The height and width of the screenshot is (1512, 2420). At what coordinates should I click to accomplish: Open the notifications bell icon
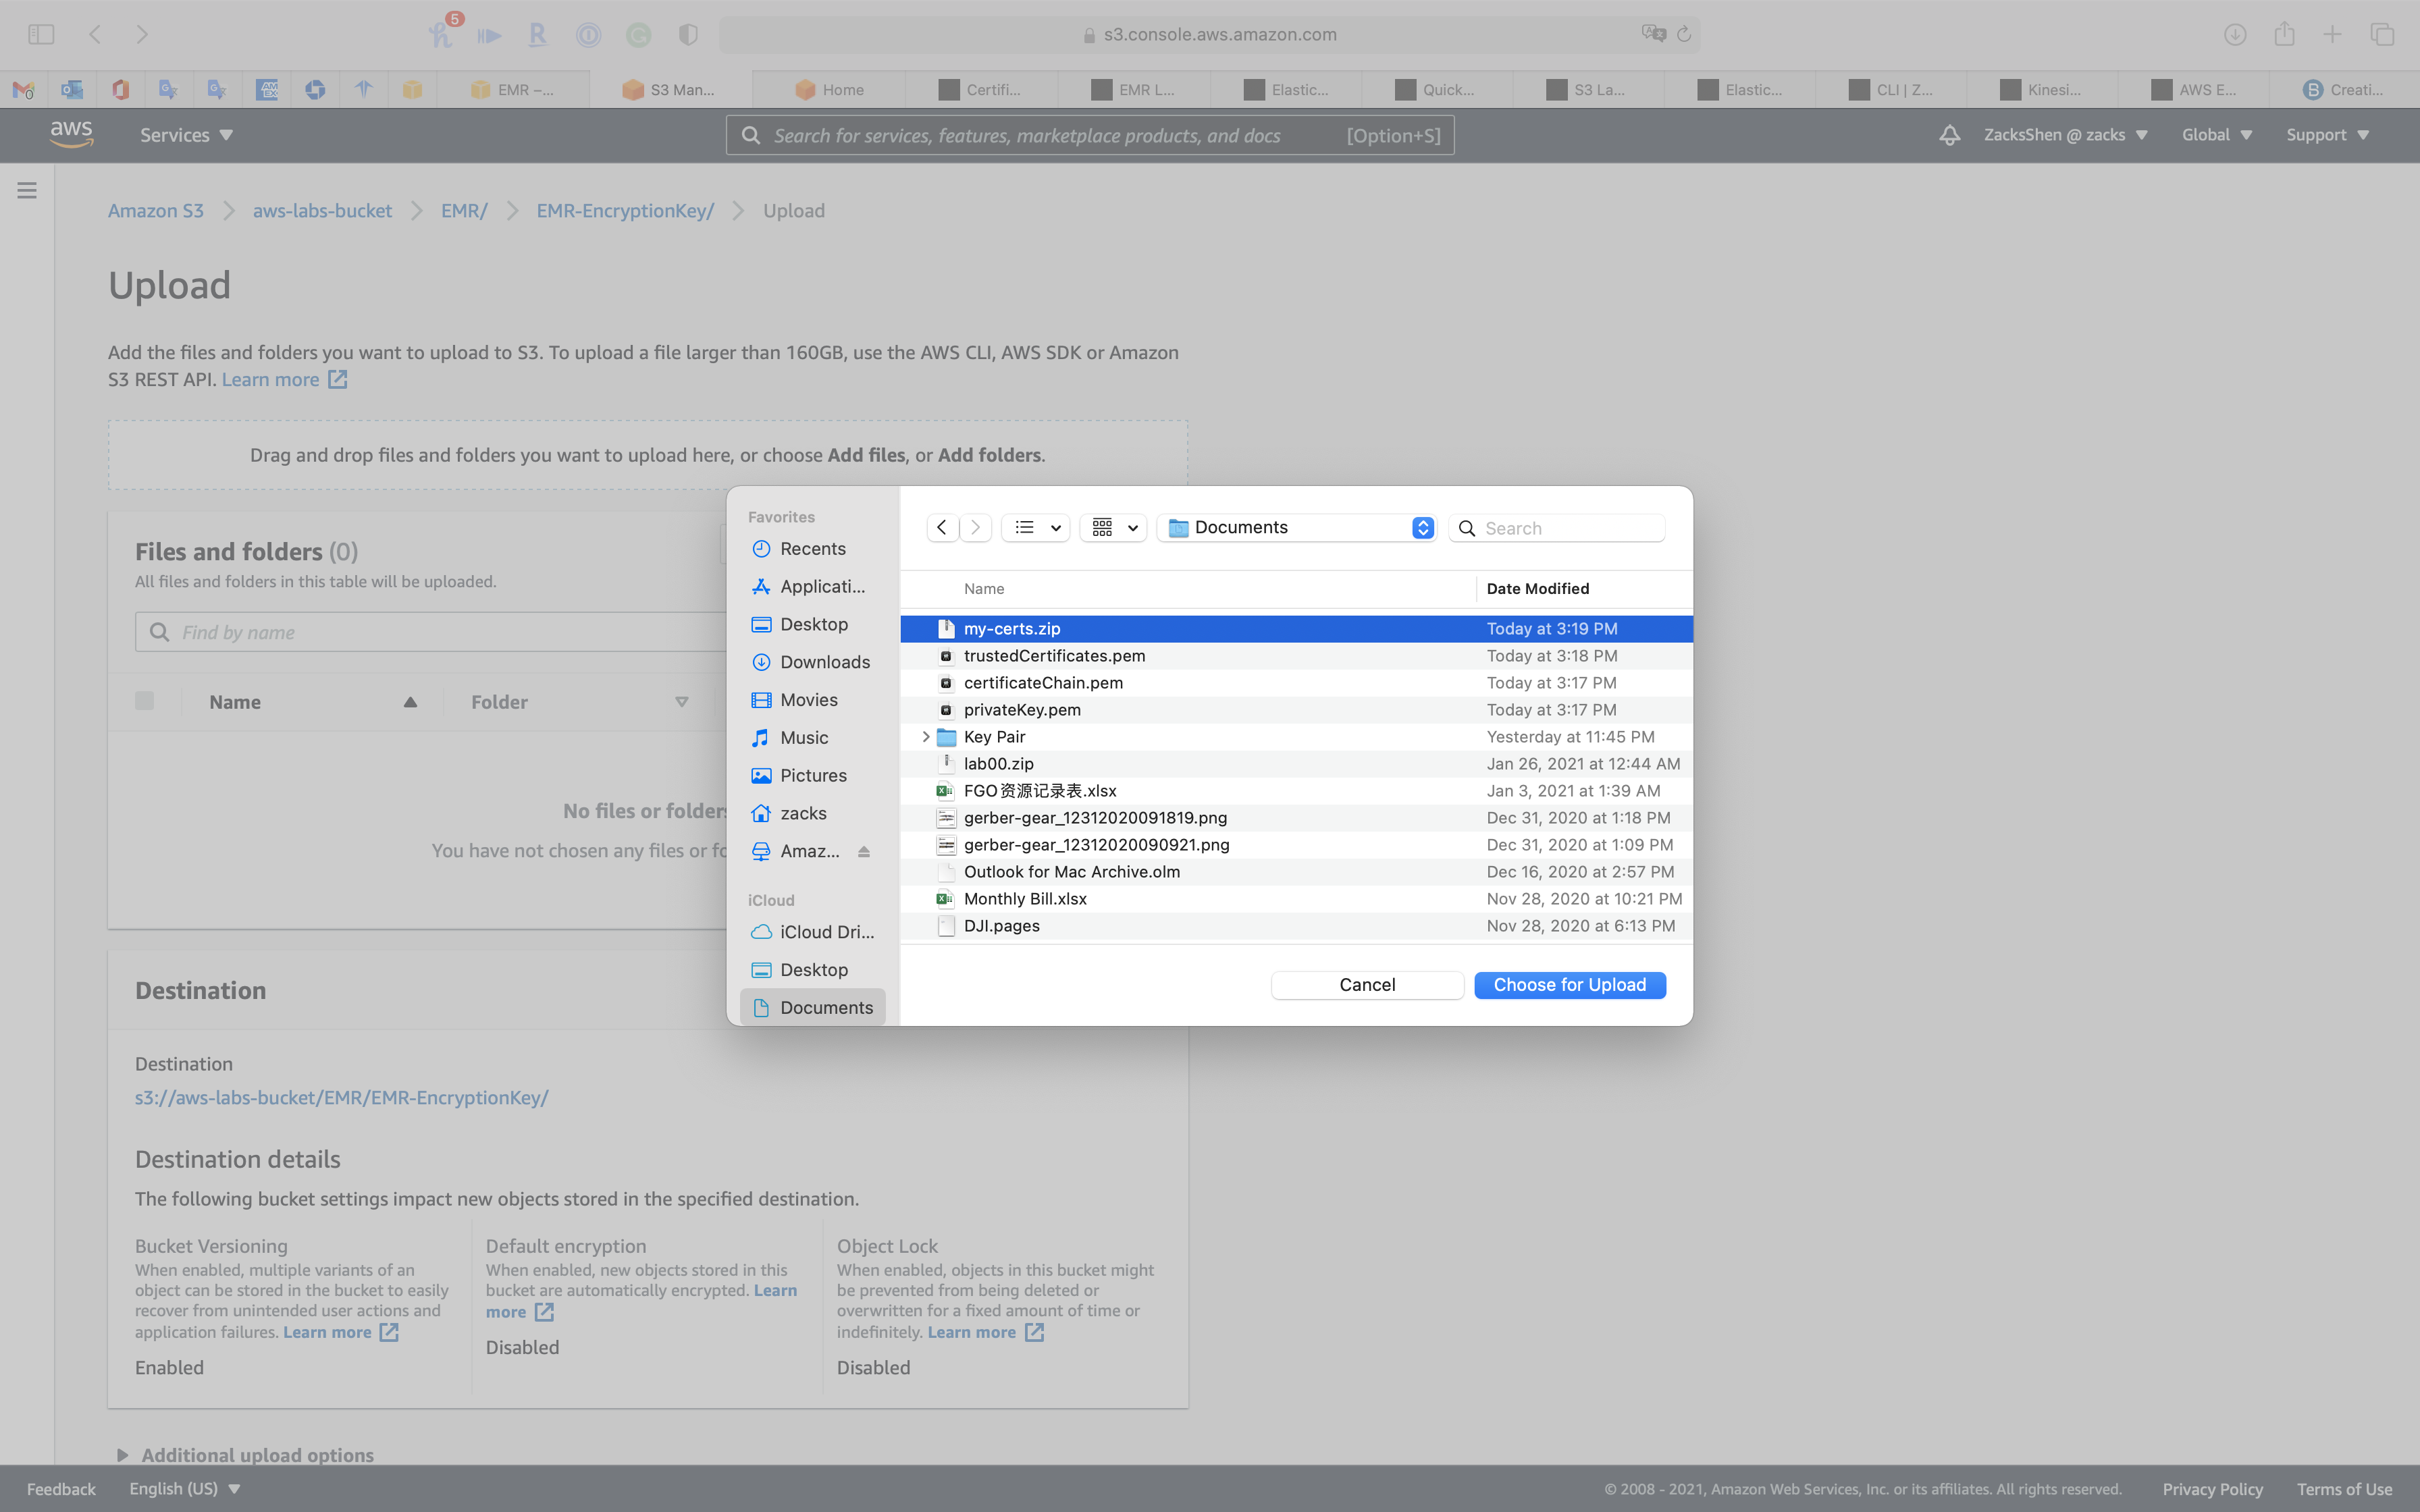point(1949,135)
